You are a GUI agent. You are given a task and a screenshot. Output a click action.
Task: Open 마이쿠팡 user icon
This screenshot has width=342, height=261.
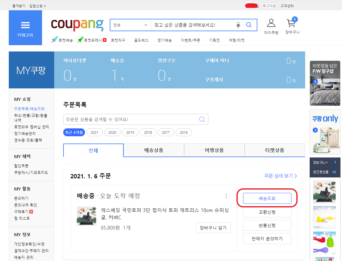pos(271,23)
